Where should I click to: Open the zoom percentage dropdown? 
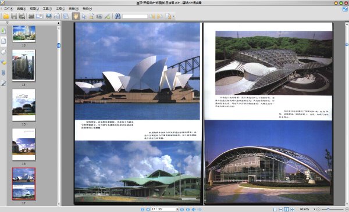tap(314, 209)
